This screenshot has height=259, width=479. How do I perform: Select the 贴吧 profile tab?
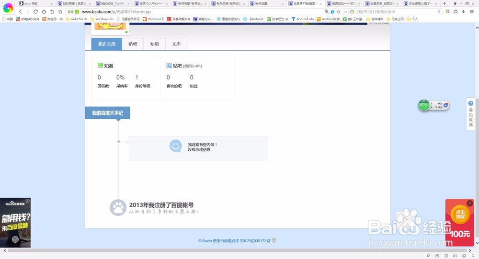[x=133, y=44]
